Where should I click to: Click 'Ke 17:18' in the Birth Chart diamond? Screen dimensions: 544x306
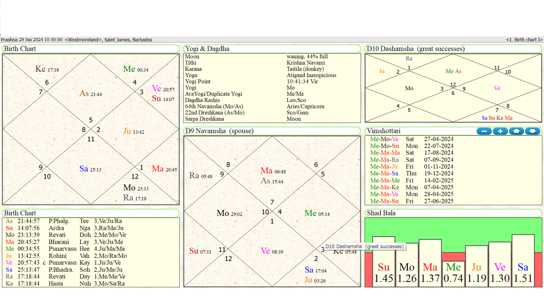point(47,69)
